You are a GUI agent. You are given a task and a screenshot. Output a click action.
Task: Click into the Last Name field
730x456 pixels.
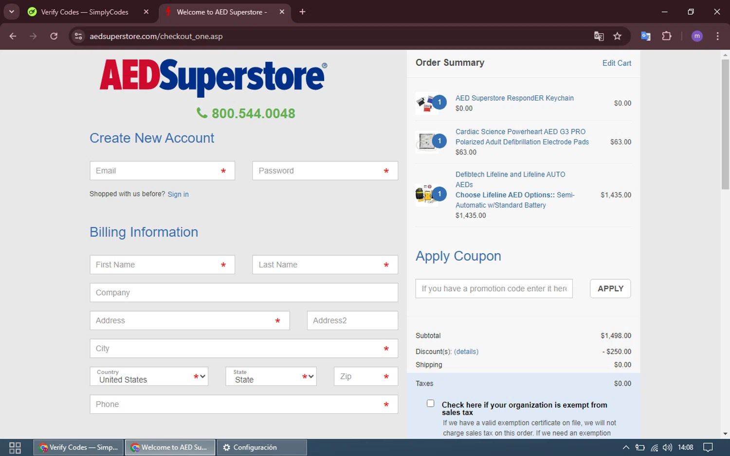[325, 264]
